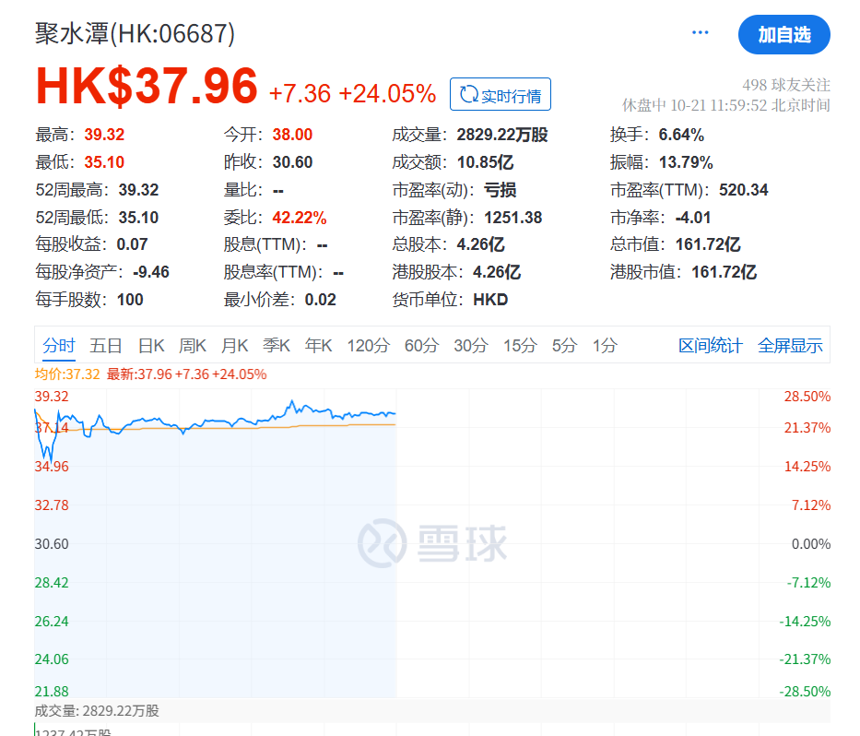
Task: Choose the 30分 interval chart tab
Action: point(470,346)
